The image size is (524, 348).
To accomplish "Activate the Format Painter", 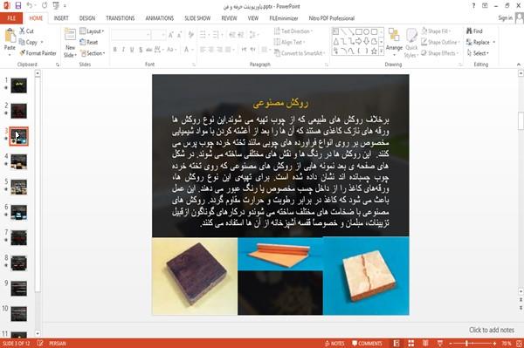I will click(x=38, y=53).
